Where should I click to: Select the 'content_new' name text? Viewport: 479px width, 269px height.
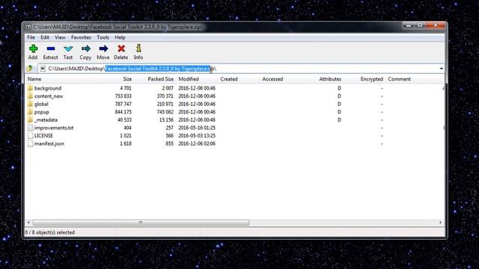coord(49,96)
